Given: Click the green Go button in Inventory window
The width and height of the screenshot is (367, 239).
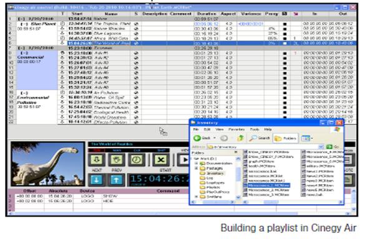Looking at the screenshot, I should click(x=333, y=147).
